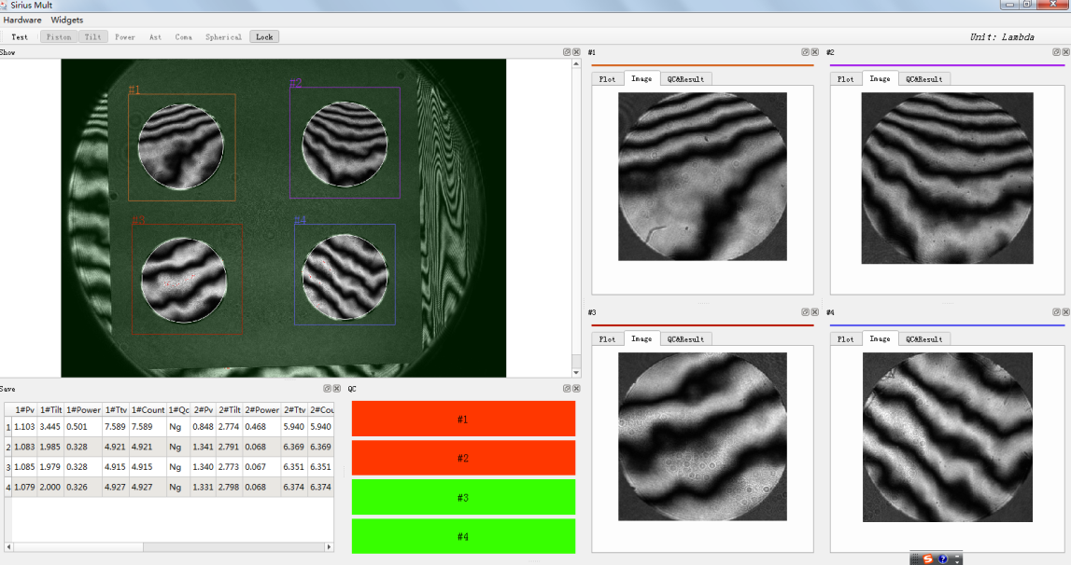Click the green #3 QC status bar
1071x565 pixels.
coord(463,498)
